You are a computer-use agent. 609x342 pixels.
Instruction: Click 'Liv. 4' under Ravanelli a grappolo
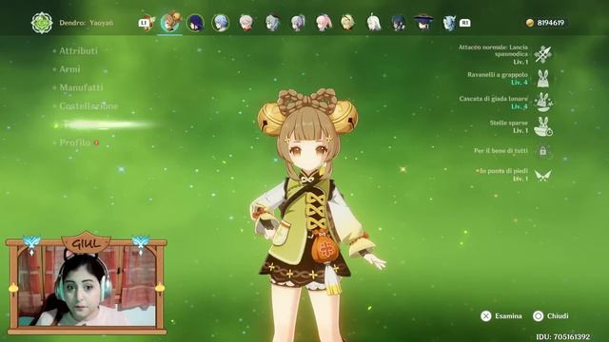click(x=520, y=83)
